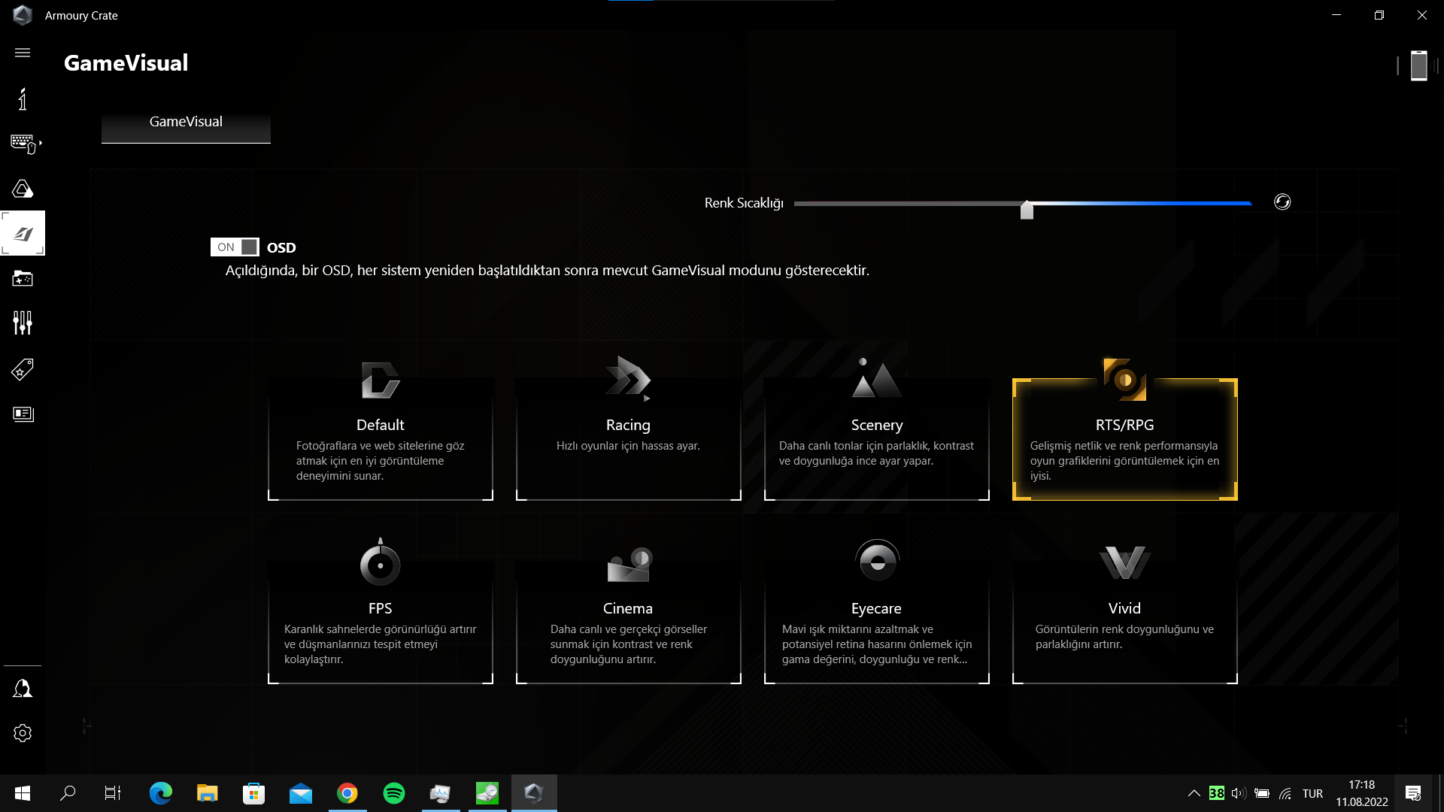This screenshot has height=812, width=1444.
Task: Open User Center profile icon
Action: click(23, 689)
